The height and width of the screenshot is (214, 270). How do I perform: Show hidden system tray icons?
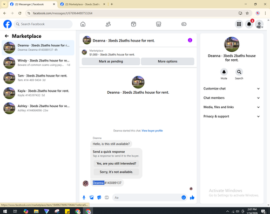[x=227, y=211]
